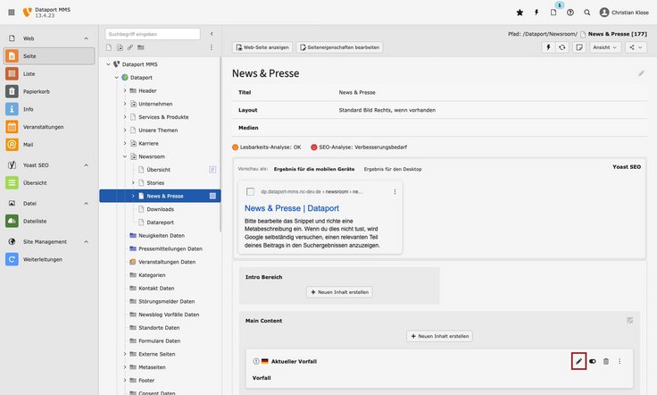Select Ergebnis für die mobilen Geräte preview
The width and height of the screenshot is (657, 395).
click(x=308, y=169)
